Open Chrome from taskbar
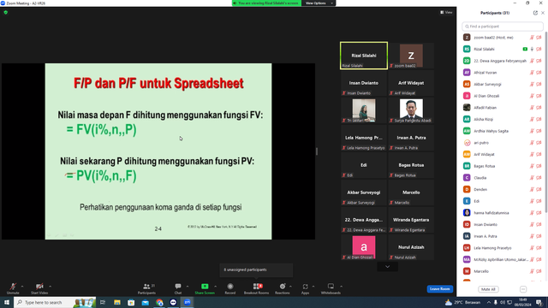The height and width of the screenshot is (308, 548). pyautogui.click(x=159, y=302)
